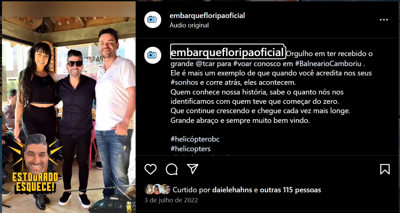Share the post with the paper plane icon
Viewport: 400px width, 213px height.
[x=193, y=169]
